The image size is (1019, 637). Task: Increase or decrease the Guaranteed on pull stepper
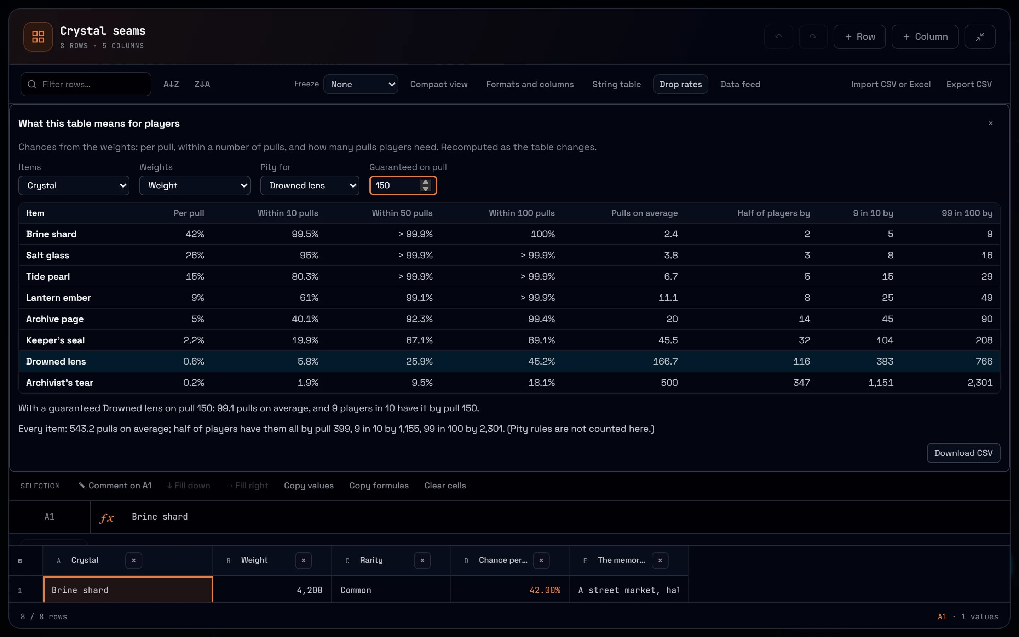coord(425,185)
